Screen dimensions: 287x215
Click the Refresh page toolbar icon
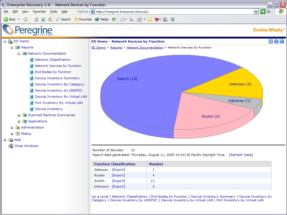coord(43,19)
